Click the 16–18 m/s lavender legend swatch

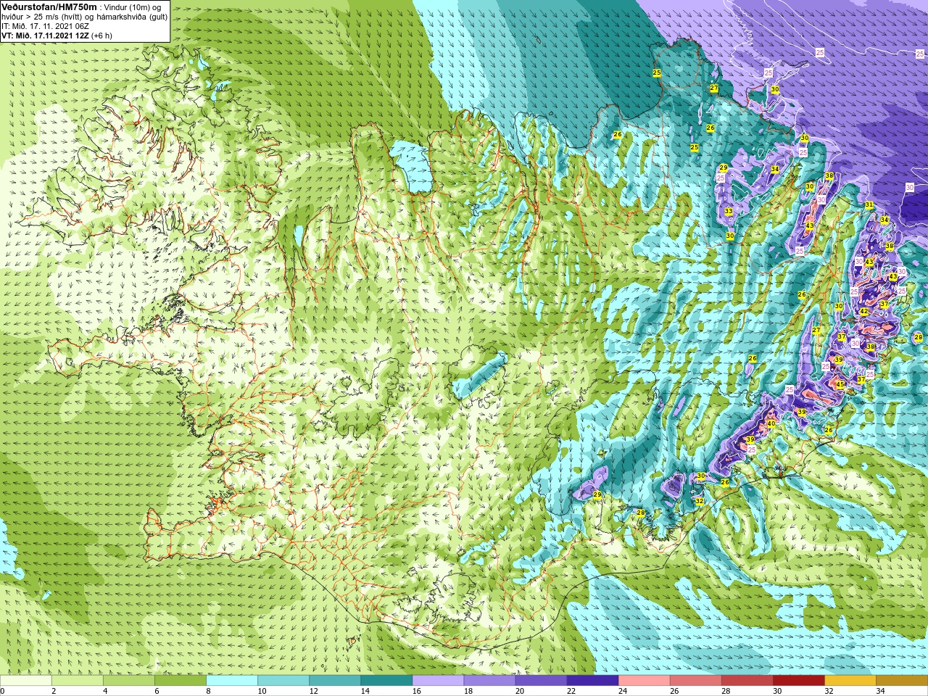click(438, 681)
